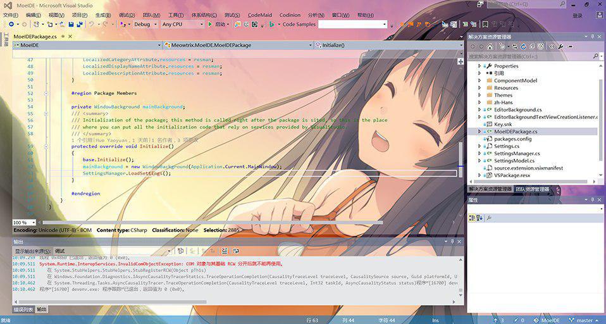Collapse the #region Package Members block

click(46, 93)
